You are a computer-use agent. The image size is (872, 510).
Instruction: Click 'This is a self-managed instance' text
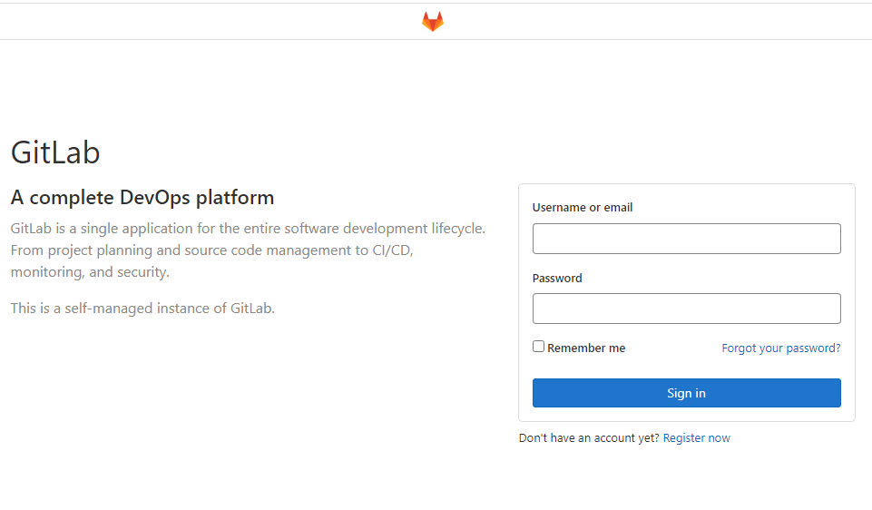142,309
